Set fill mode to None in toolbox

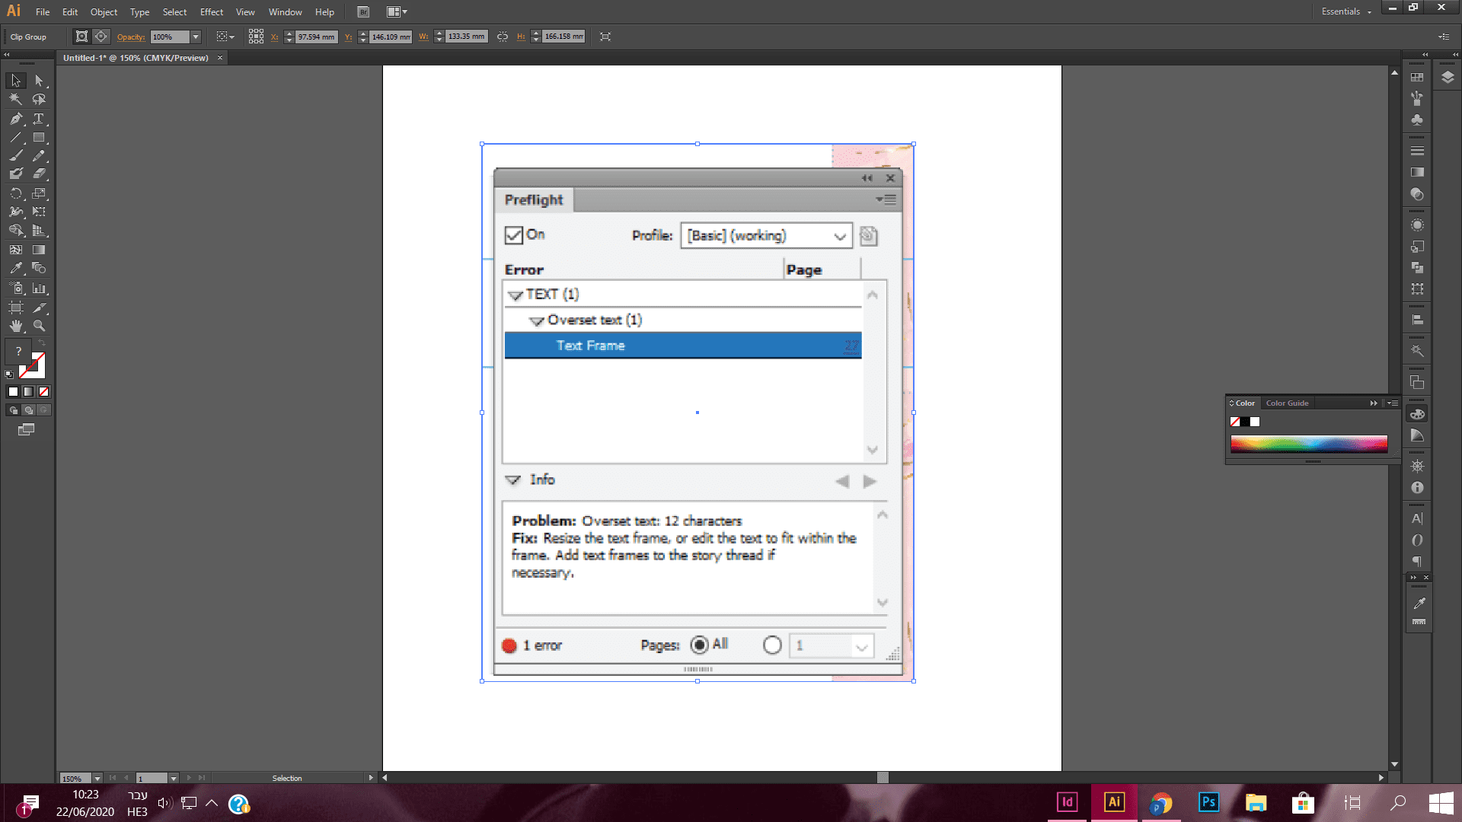click(x=43, y=392)
